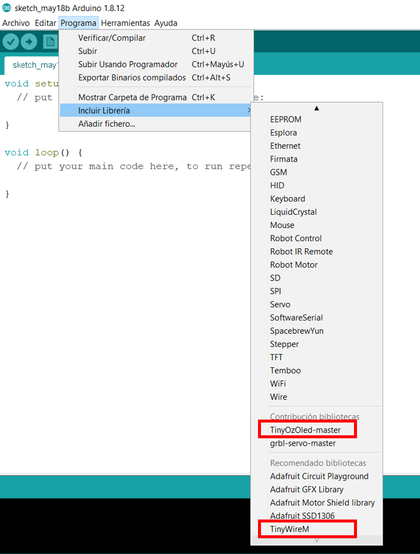Click the 'void loop() {' code line
Viewport: 420px width, 554px height.
tap(43, 153)
